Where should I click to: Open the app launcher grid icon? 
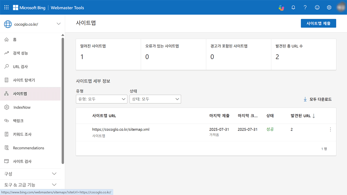(x=6, y=8)
